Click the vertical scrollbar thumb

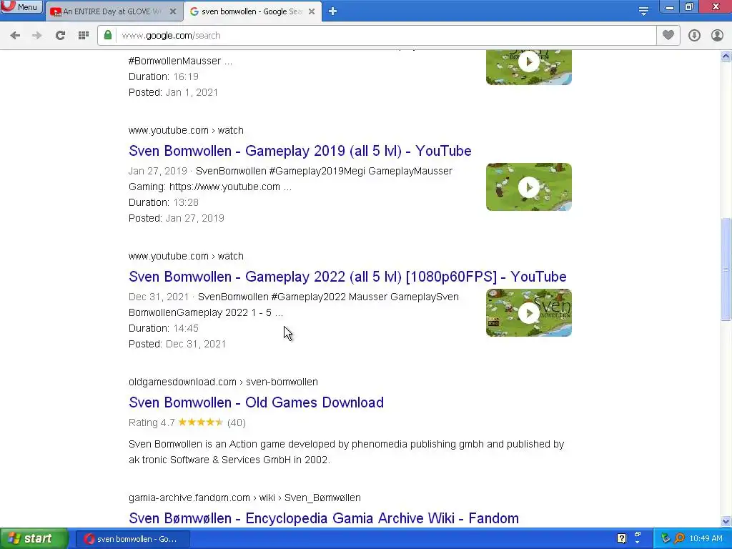coord(726,269)
